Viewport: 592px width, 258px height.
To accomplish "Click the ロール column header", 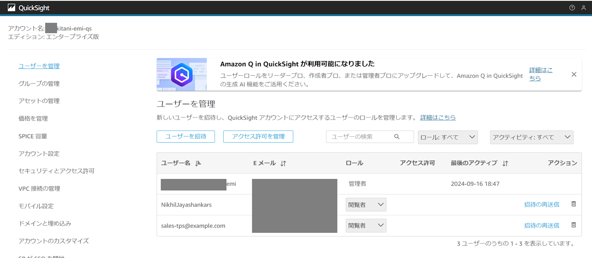I will pyautogui.click(x=354, y=163).
